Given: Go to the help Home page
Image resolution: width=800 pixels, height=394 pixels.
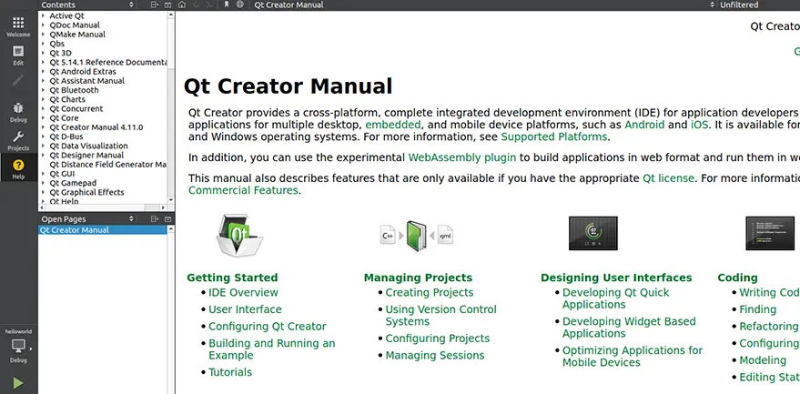Looking at the screenshot, I should [182, 5].
